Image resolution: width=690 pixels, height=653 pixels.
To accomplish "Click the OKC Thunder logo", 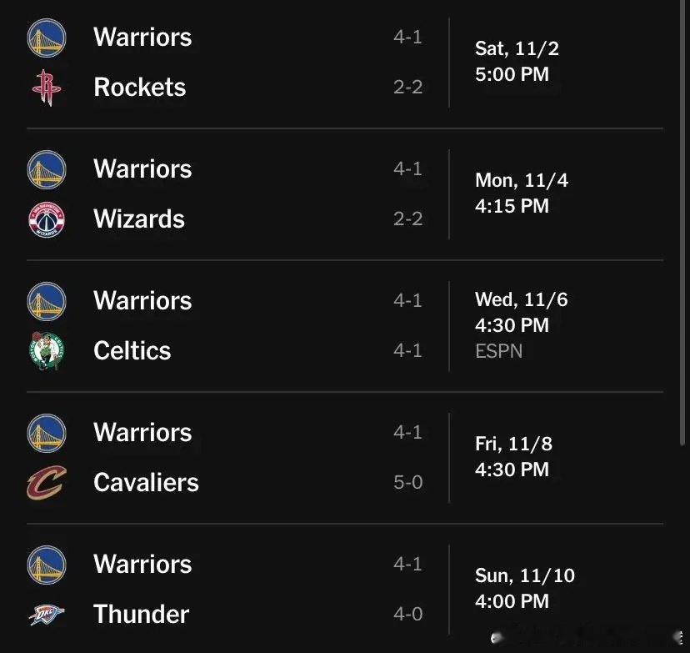I will [x=47, y=614].
